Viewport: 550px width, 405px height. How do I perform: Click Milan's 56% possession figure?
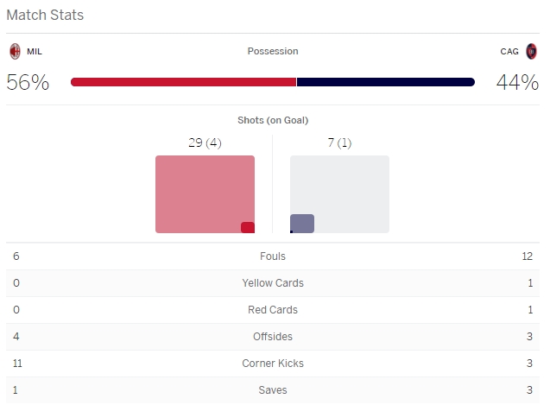(x=28, y=83)
